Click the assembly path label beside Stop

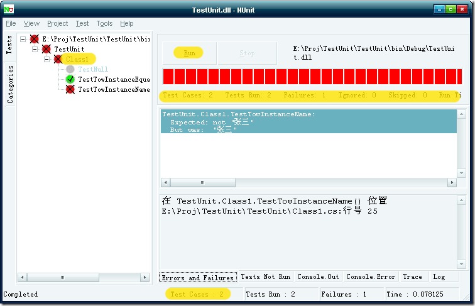coord(374,53)
